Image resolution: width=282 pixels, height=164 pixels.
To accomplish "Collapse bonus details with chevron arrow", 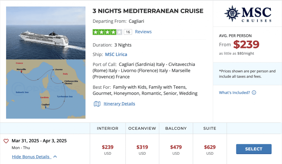I will click(55, 157).
